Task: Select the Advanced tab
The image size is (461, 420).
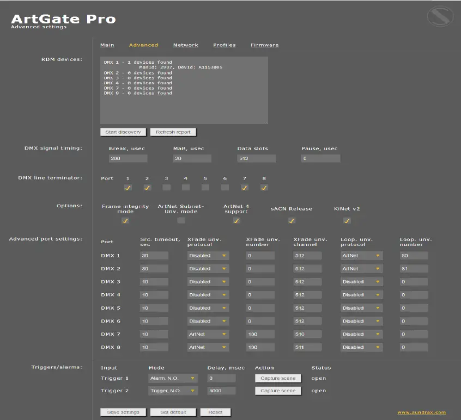Action: (143, 45)
